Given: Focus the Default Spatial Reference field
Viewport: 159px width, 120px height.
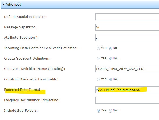Looking at the screenshot, I should click(127, 17).
